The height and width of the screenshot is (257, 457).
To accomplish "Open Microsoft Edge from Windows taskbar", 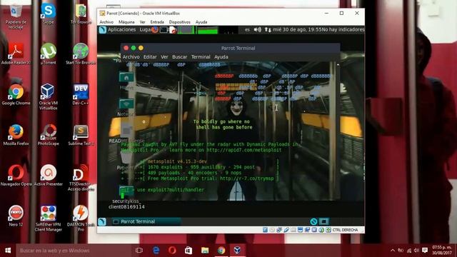I will click(156, 251).
